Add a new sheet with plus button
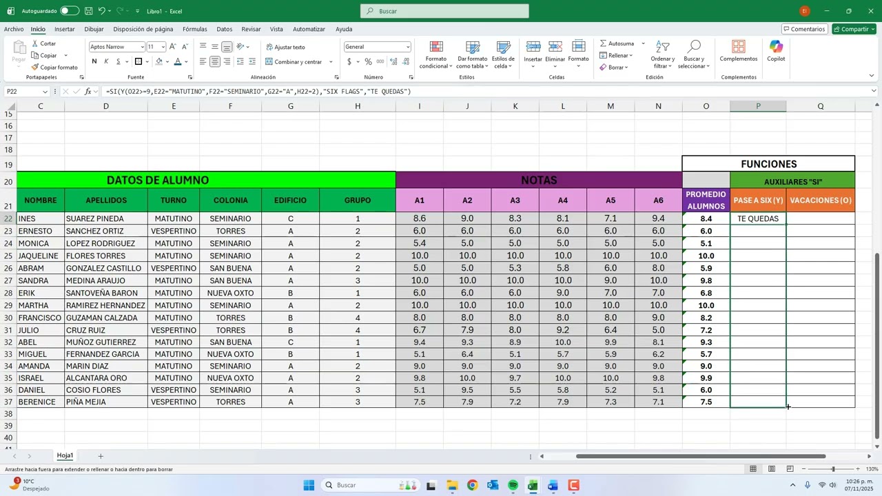The image size is (882, 496). (x=101, y=456)
